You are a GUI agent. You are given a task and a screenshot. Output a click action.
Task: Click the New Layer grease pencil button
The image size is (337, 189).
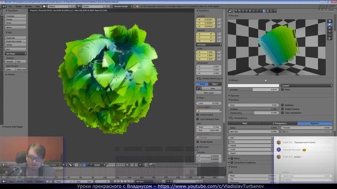tap(209, 92)
